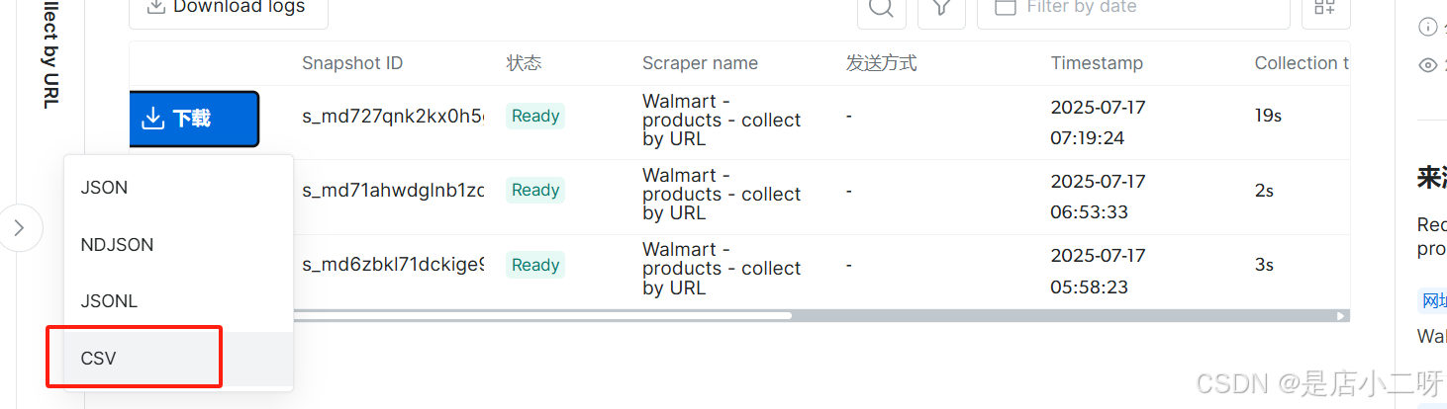Viewport: 1447px width, 409px height.
Task: Toggle the eye visibility icon
Action: pyautogui.click(x=1427, y=65)
